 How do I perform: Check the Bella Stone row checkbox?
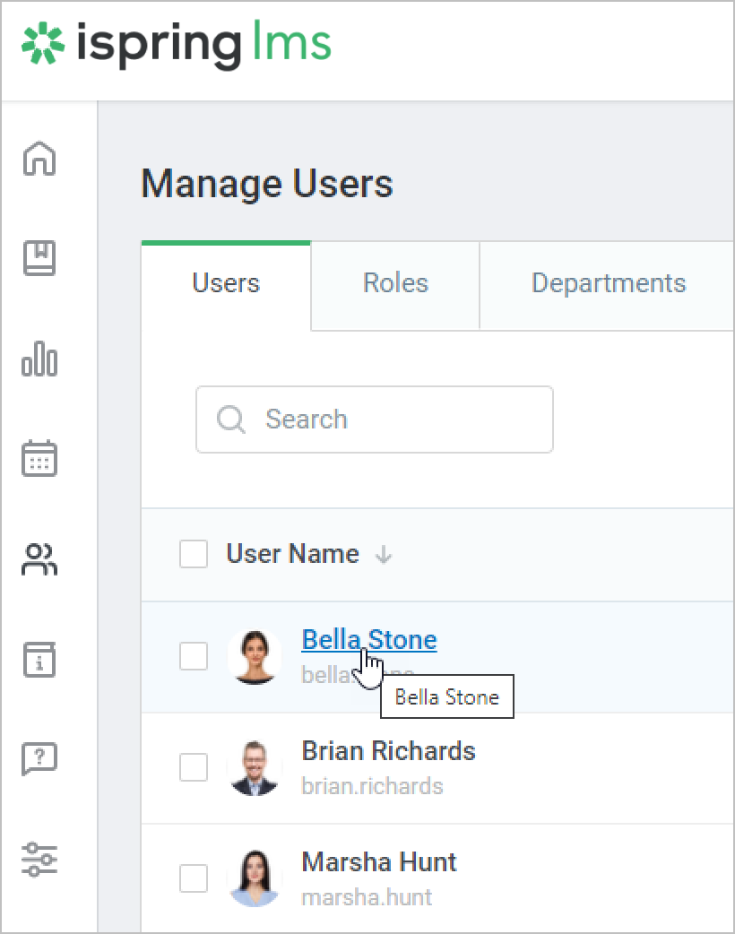click(194, 657)
